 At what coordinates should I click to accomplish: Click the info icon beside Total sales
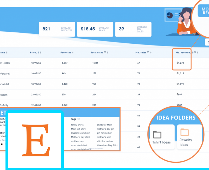click(105, 53)
